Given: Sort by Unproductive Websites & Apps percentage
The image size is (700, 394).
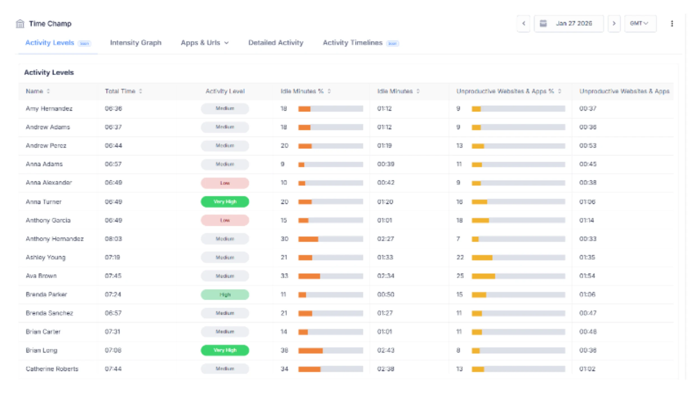Looking at the screenshot, I should (560, 91).
